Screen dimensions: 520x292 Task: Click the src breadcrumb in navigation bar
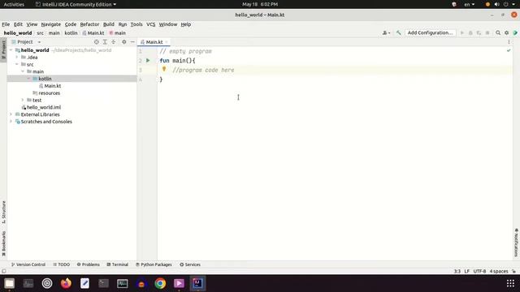(x=40, y=33)
